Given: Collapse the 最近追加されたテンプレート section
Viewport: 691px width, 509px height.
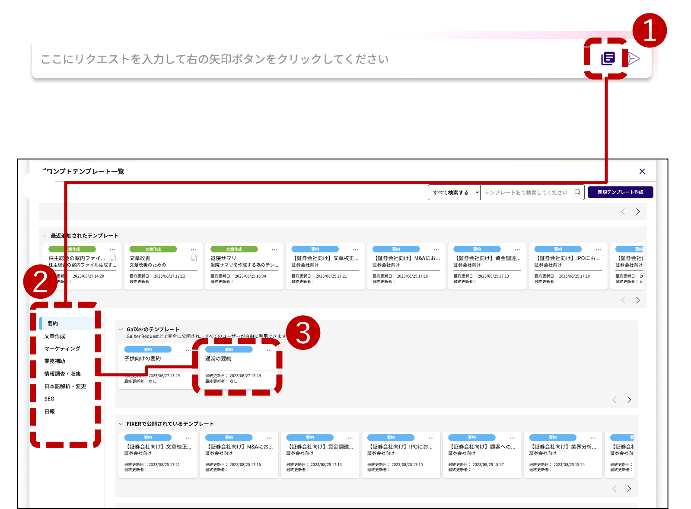Looking at the screenshot, I should pyautogui.click(x=45, y=236).
